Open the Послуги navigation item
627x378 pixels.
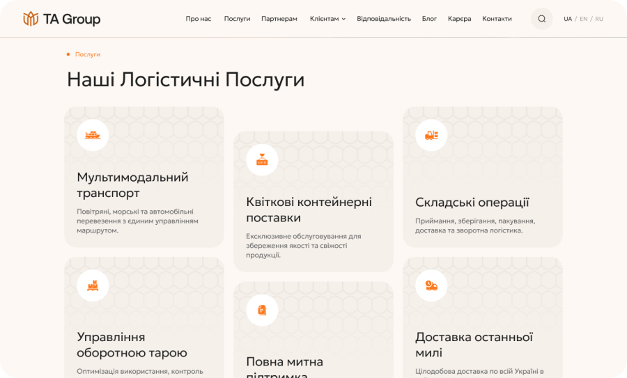coord(237,19)
